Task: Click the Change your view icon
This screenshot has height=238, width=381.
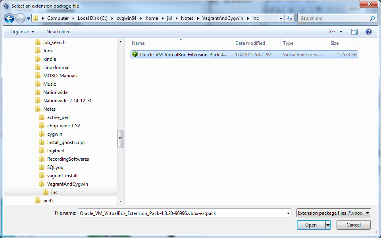Action: 333,32
